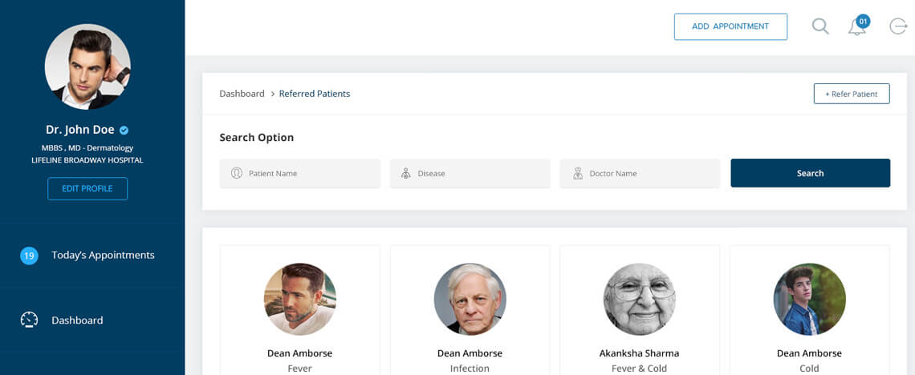Open Today's Appointments in the sidebar
915x375 pixels.
point(103,256)
